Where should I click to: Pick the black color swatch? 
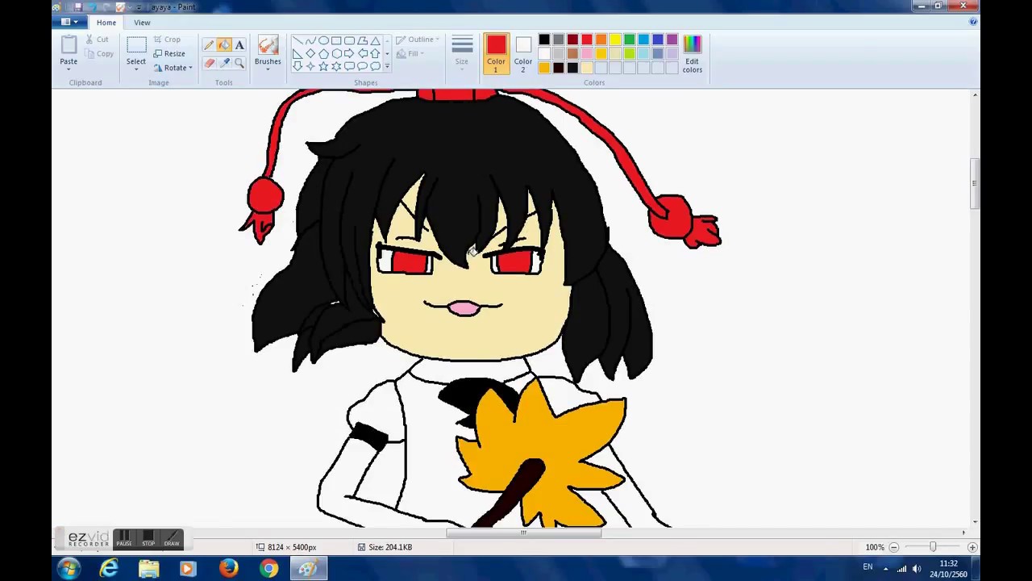[x=544, y=40]
